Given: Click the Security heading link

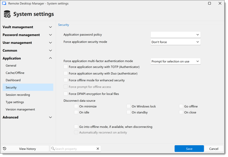Looking at the screenshot, I should [x=63, y=25].
